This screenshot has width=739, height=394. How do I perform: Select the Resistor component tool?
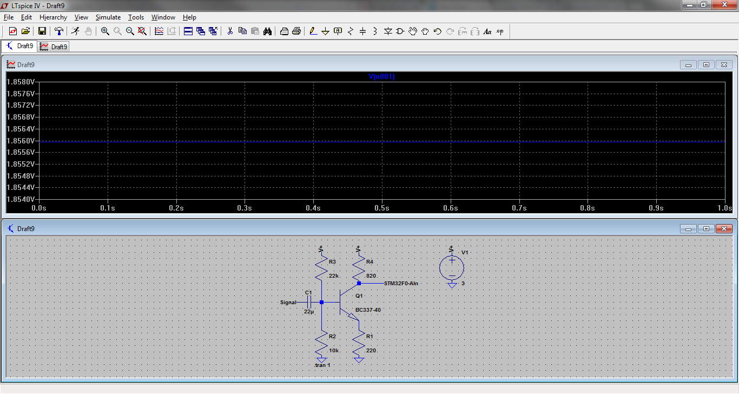[350, 31]
